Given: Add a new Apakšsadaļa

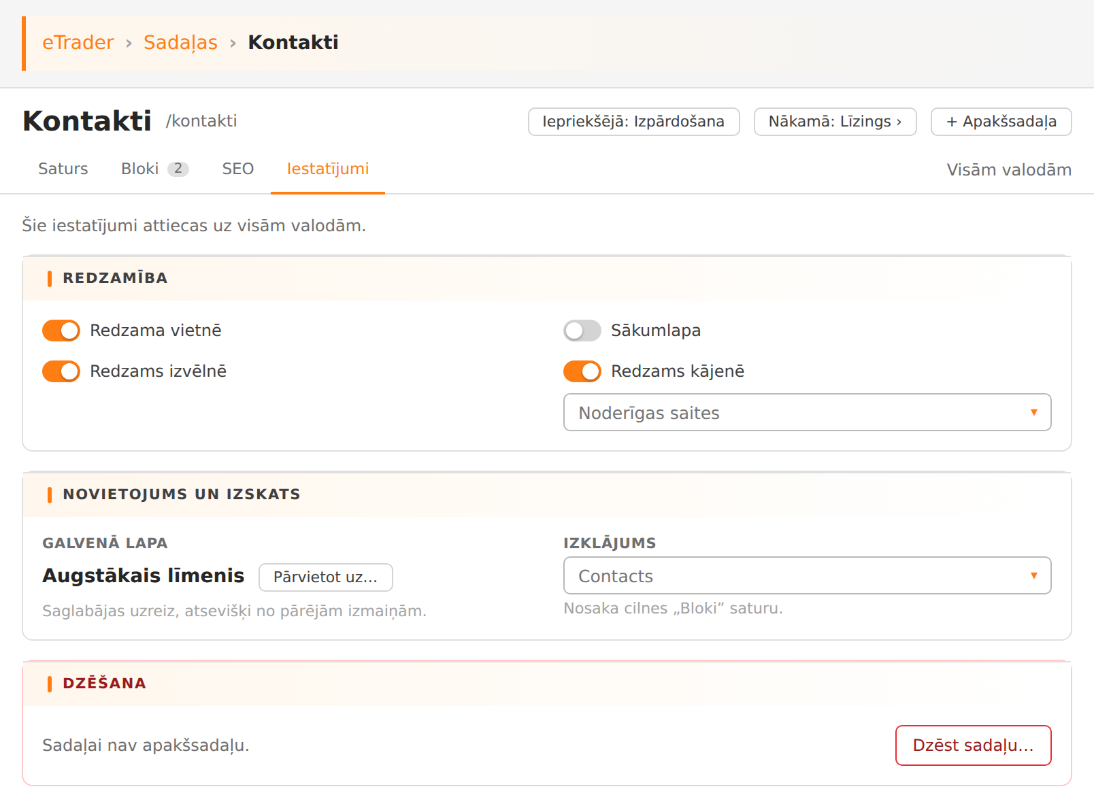Looking at the screenshot, I should click(1001, 122).
